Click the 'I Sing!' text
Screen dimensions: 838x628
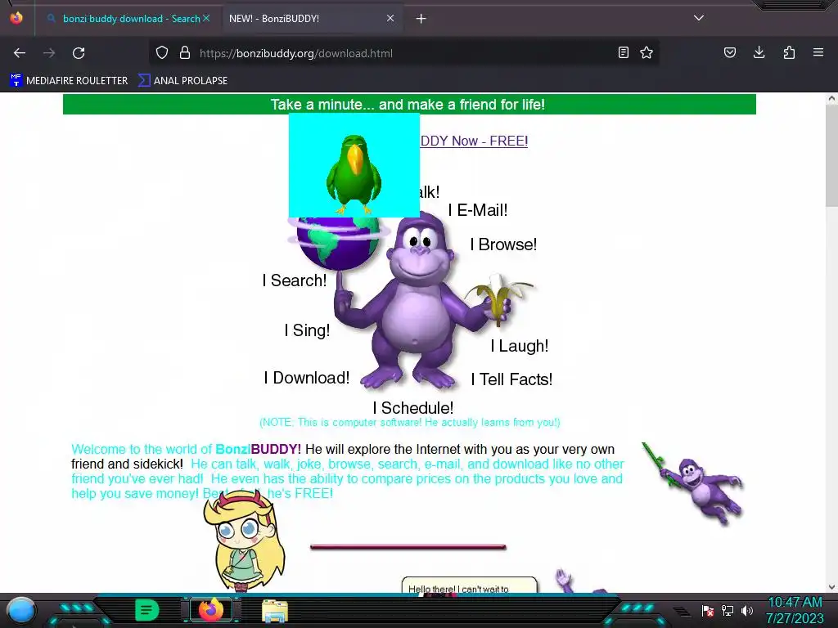[x=308, y=330]
